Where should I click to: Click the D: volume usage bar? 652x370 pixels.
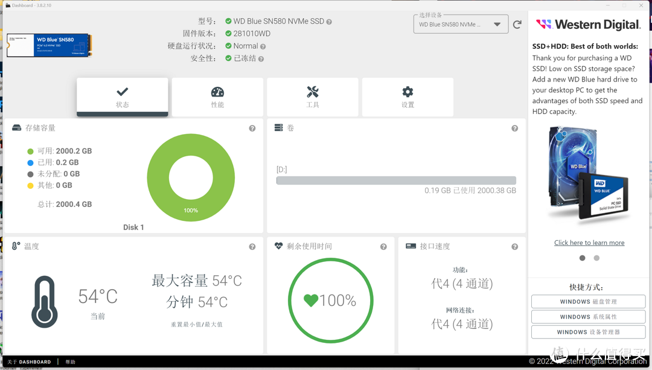pos(396,180)
